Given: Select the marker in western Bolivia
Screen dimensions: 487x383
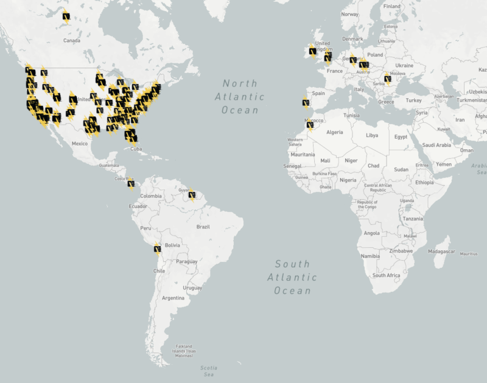Looking at the screenshot, I should click(158, 248).
